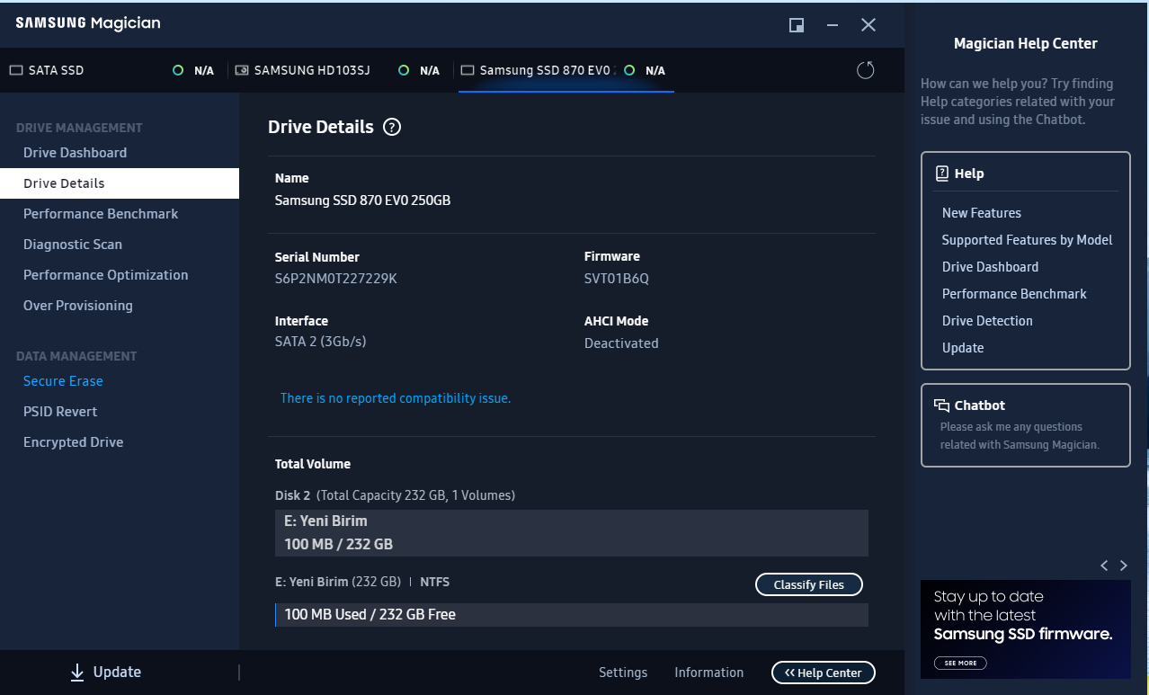The image size is (1149, 695).
Task: Open Diagnostic Scan page
Action: pyautogui.click(x=73, y=245)
